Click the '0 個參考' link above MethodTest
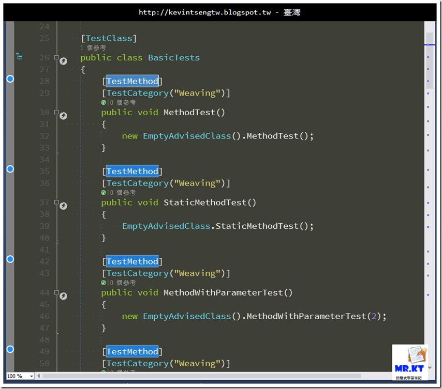This screenshot has width=442, height=389. click(x=123, y=102)
